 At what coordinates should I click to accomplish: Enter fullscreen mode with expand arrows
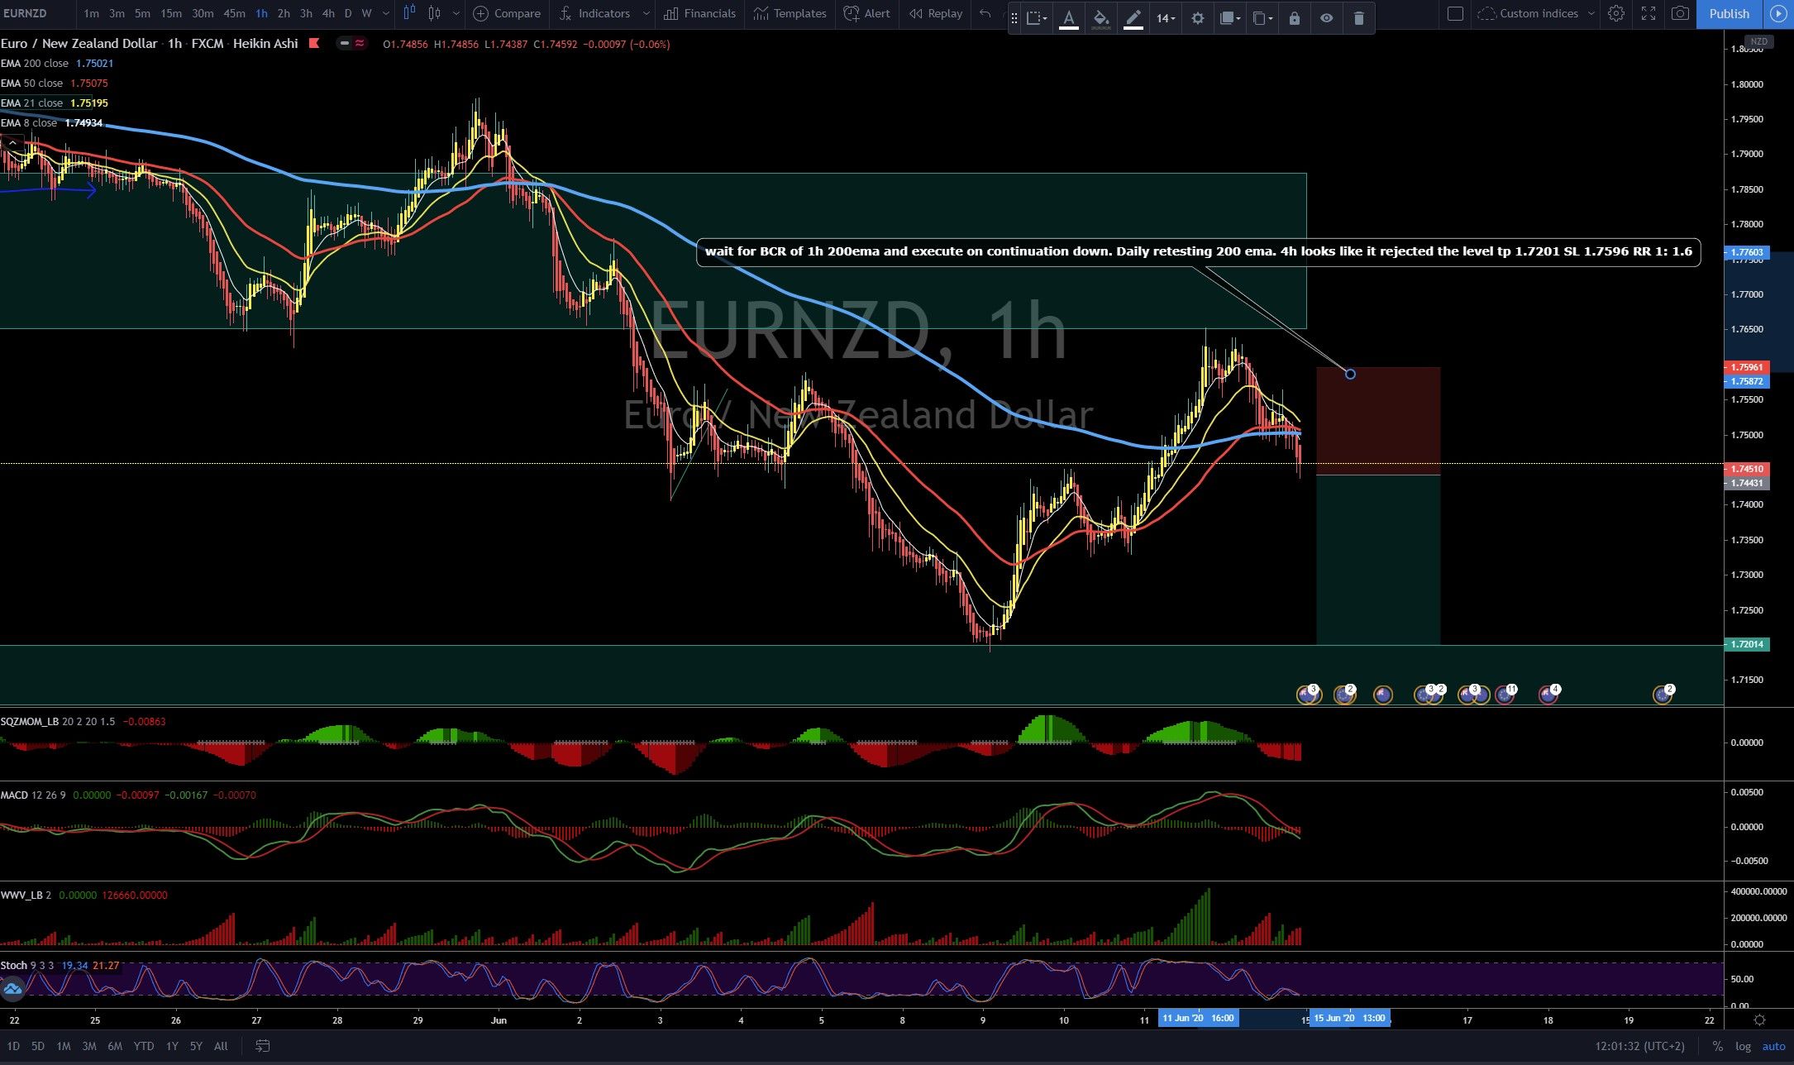pos(1648,13)
